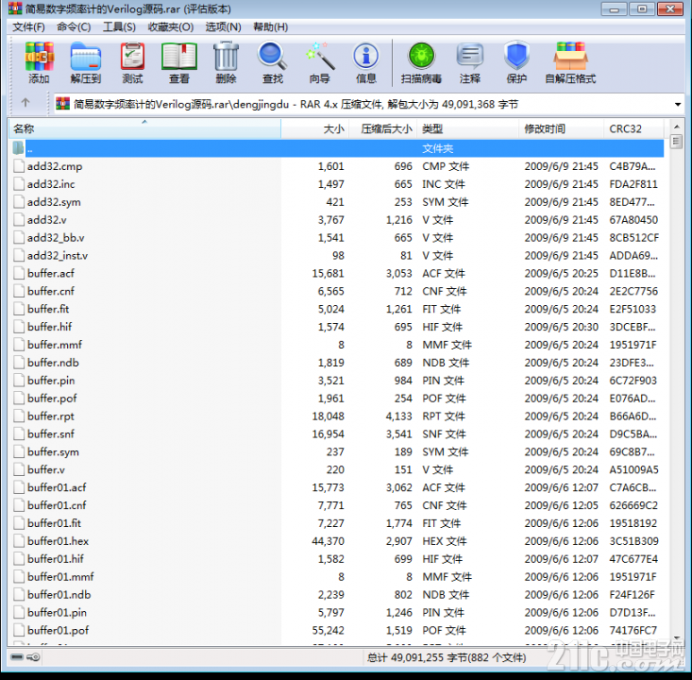Select file buffer01.mmf

pyautogui.click(x=336, y=577)
